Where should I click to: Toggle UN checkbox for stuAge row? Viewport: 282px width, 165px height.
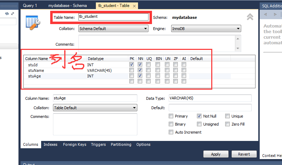[x=167, y=76]
